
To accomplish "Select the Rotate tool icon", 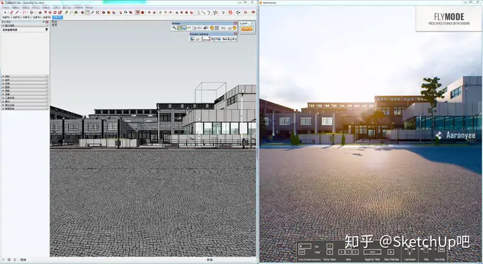I will [x=55, y=12].
